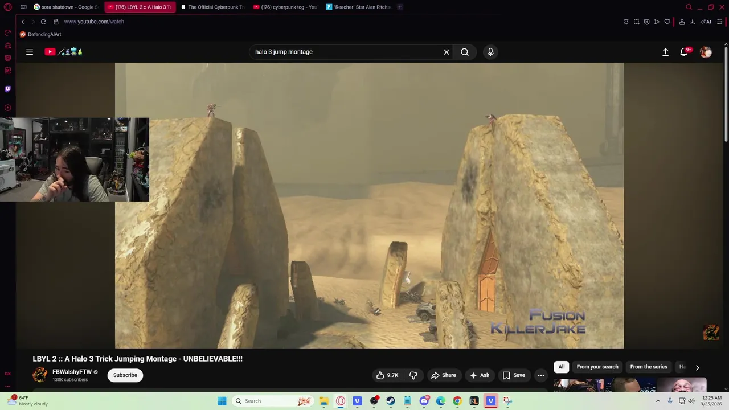Open OBS Studio from taskbar
Image resolution: width=729 pixels, height=410 pixels.
[374, 401]
